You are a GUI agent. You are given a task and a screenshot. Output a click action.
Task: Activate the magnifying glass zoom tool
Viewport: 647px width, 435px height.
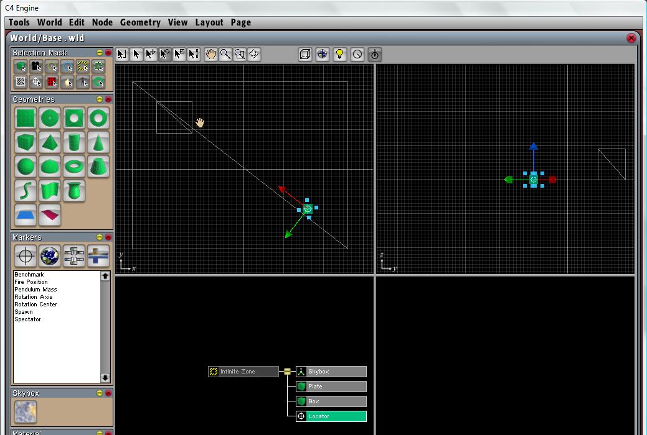[225, 55]
